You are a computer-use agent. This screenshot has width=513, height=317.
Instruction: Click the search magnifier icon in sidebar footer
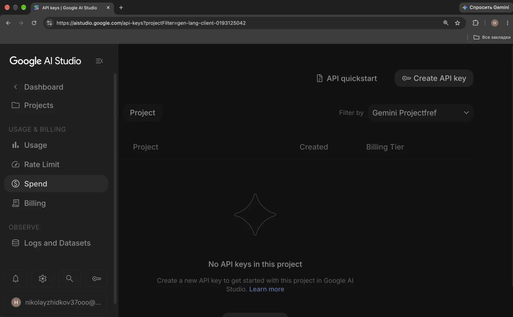(x=70, y=278)
